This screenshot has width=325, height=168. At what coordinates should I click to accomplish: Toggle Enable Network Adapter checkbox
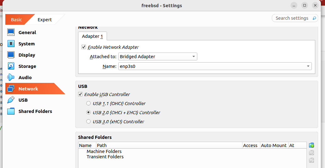(x=84, y=47)
